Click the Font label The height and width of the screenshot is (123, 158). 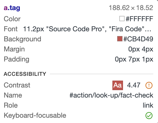[11, 29]
